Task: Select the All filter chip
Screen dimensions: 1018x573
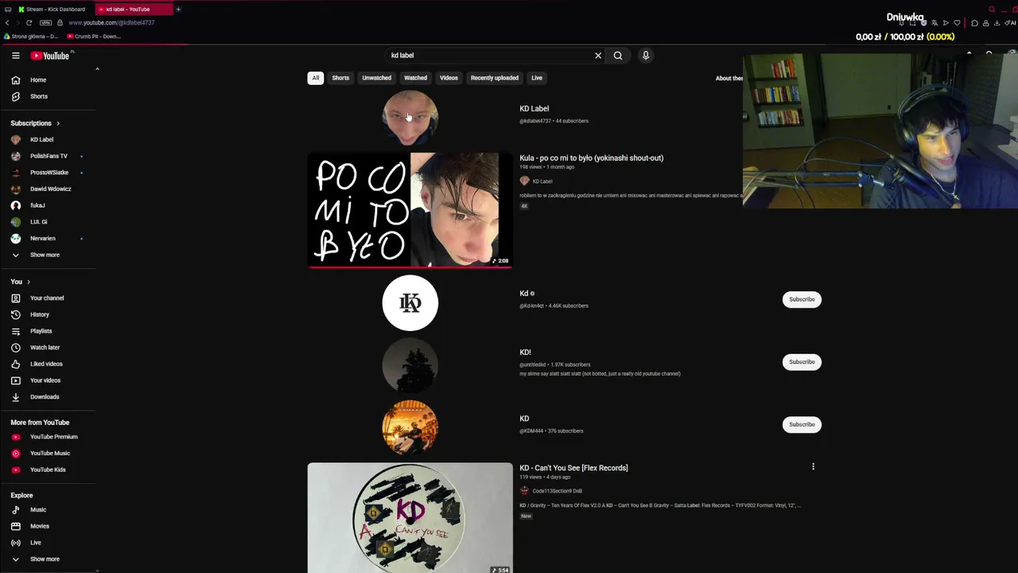Action: coord(316,78)
